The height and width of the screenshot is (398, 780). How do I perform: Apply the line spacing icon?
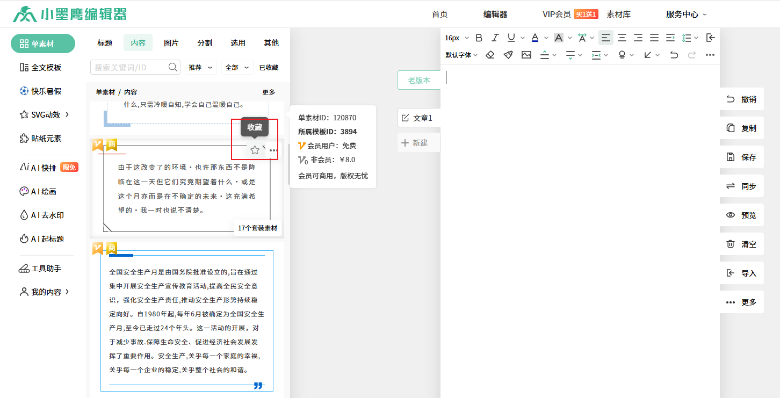click(687, 38)
